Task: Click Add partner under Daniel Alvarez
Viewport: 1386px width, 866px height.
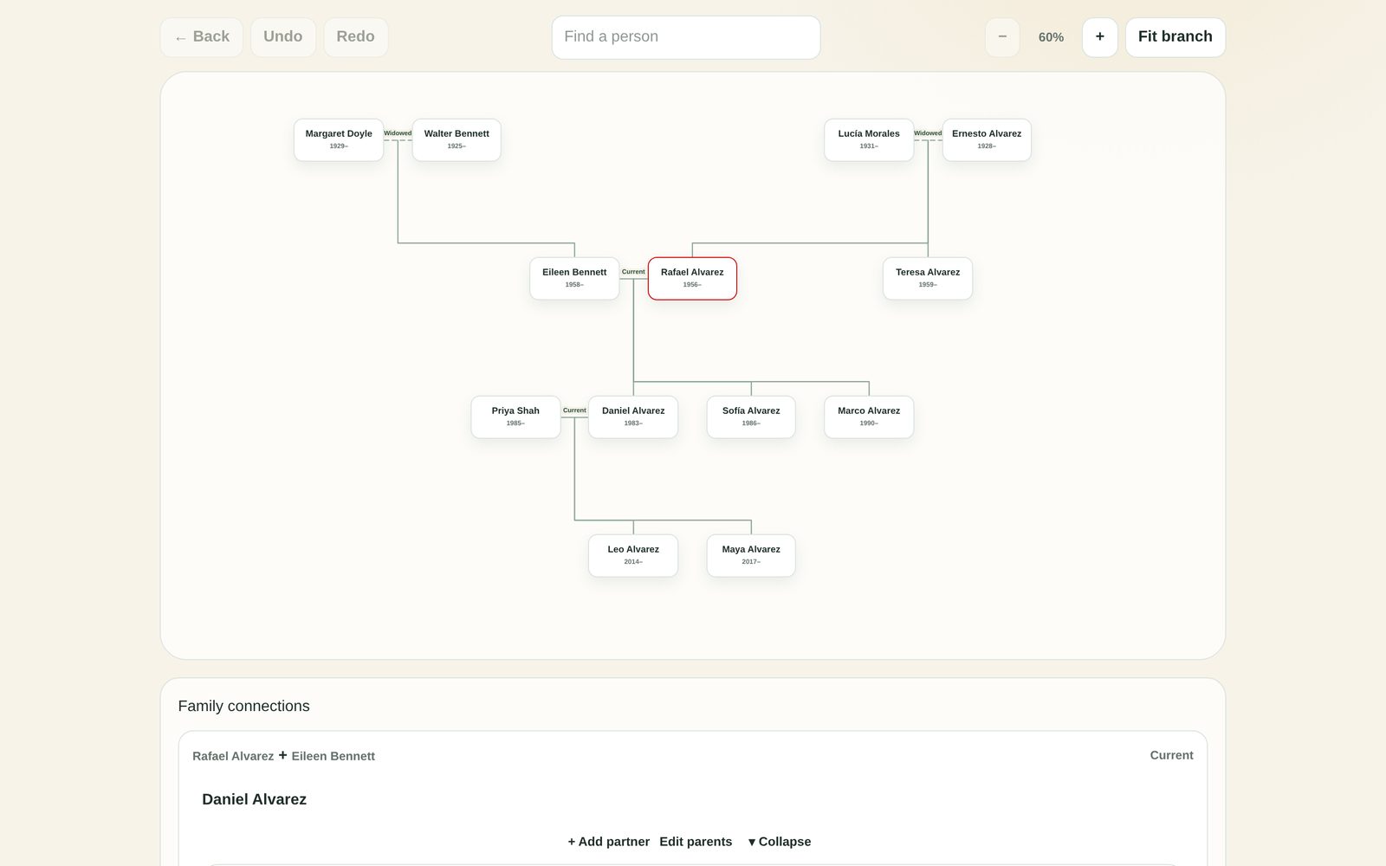Action: pos(608,842)
